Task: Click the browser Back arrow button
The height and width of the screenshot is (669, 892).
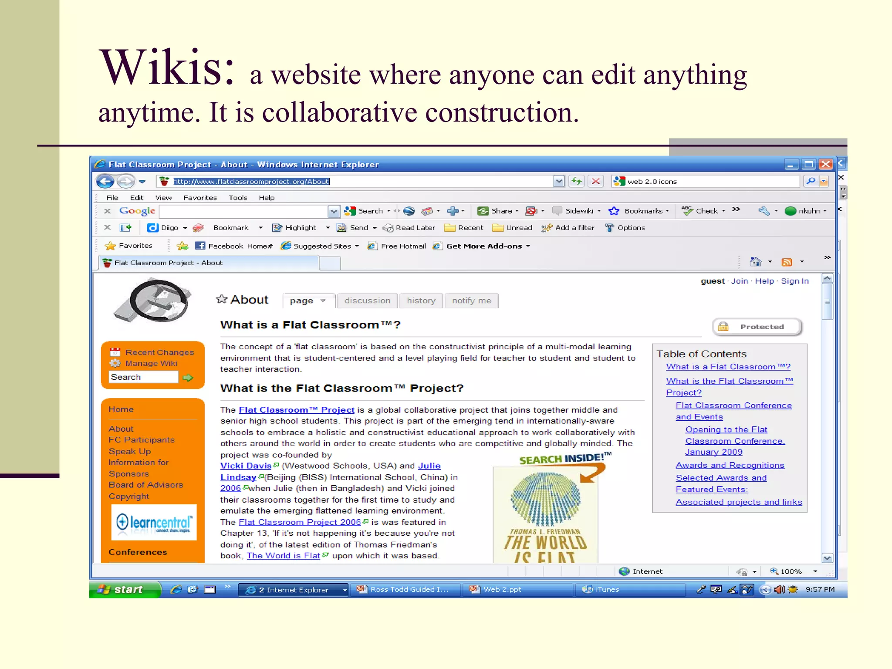Action: (x=105, y=181)
